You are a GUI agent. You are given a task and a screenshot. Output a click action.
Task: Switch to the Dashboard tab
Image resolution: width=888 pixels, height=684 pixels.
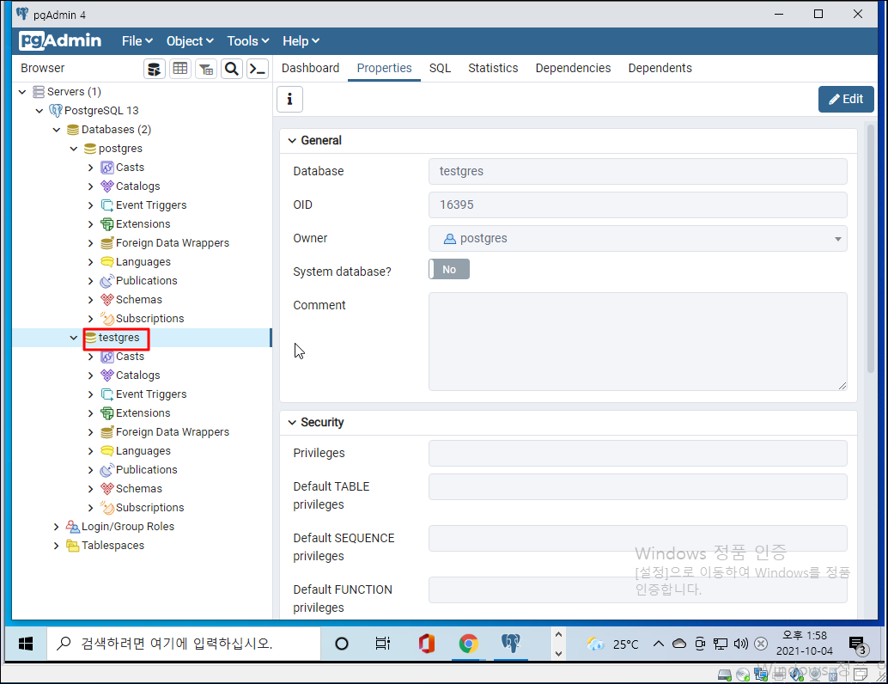click(x=310, y=68)
